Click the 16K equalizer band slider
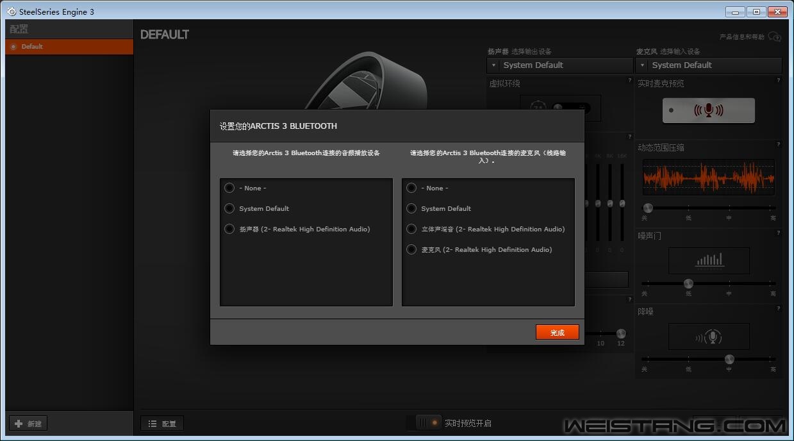This screenshot has width=794, height=441. (622, 203)
